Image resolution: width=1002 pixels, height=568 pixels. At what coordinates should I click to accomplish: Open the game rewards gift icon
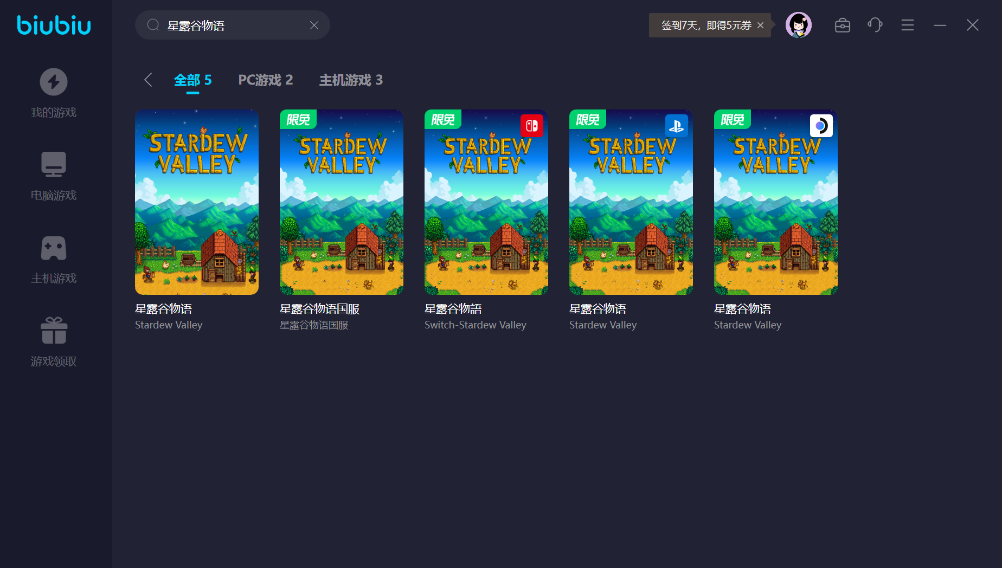point(54,331)
